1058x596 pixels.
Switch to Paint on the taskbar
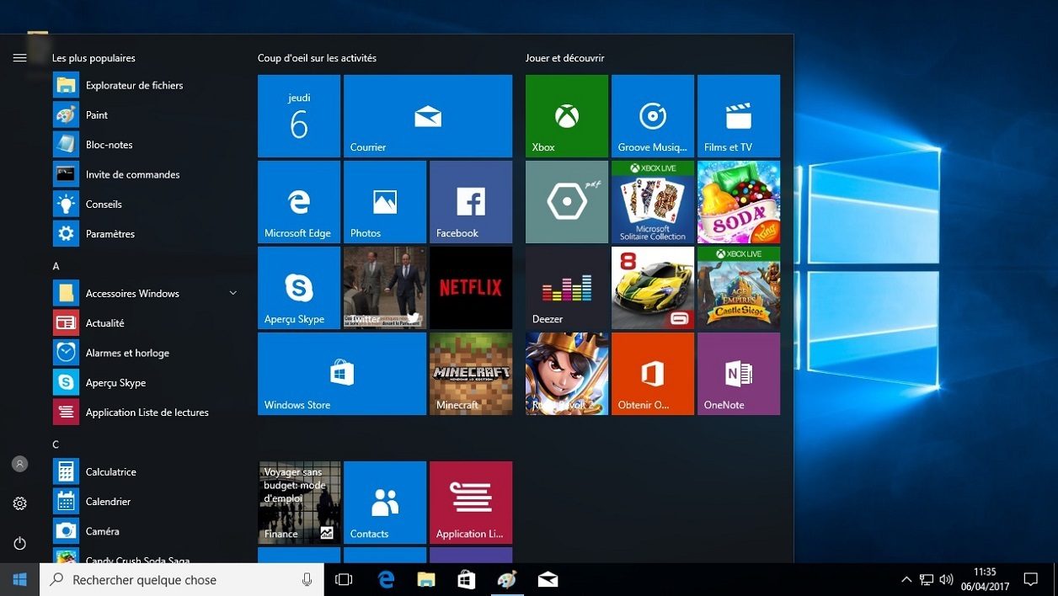(x=507, y=580)
